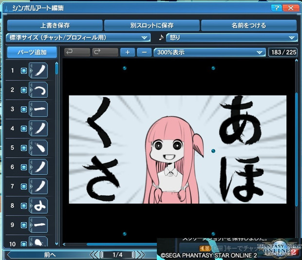Select the brush stroke thumbnail of layer 1
This screenshot has height=260, width=302.
pos(40,71)
